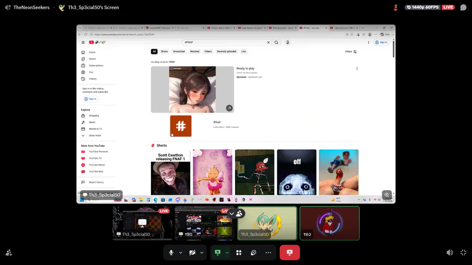The height and width of the screenshot is (265, 472).
Task: Open the sponsored ad options menu
Action: coord(357,69)
